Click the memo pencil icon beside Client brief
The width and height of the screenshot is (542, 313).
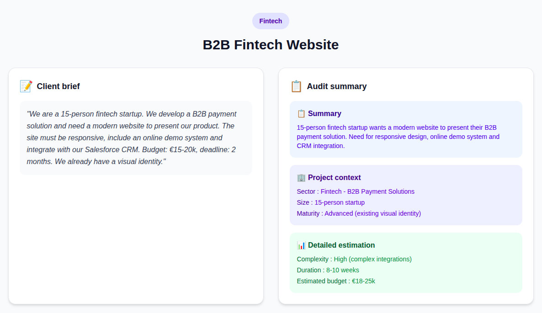coord(26,86)
